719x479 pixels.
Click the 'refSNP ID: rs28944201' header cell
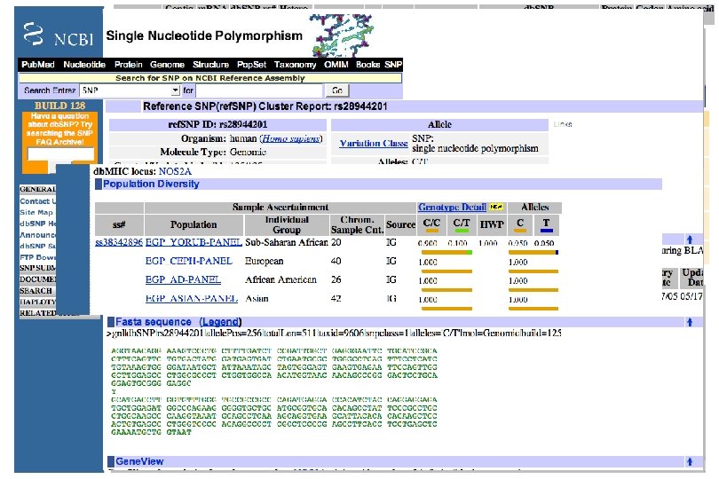click(217, 125)
